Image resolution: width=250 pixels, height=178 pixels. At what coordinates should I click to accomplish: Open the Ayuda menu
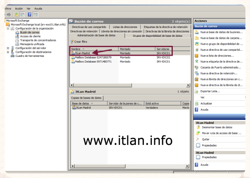tap(38, 8)
